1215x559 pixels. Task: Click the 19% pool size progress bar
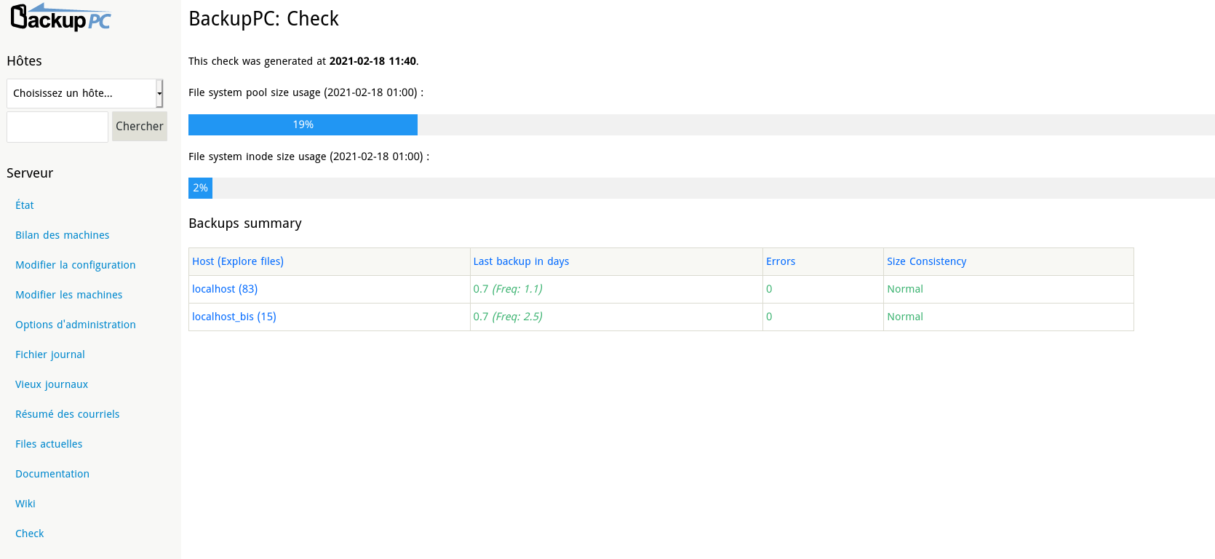click(303, 124)
